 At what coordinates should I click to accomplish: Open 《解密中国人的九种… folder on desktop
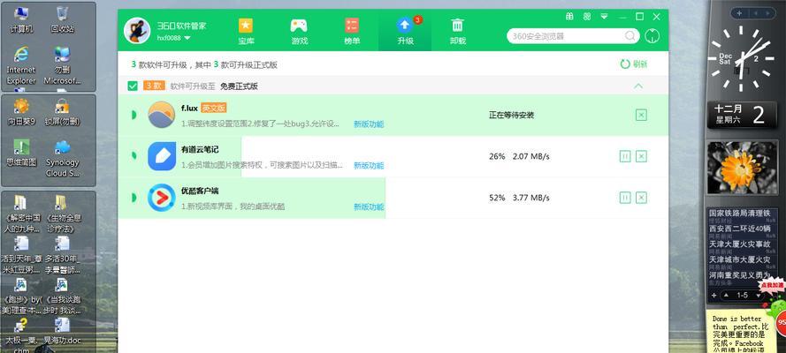point(21,214)
